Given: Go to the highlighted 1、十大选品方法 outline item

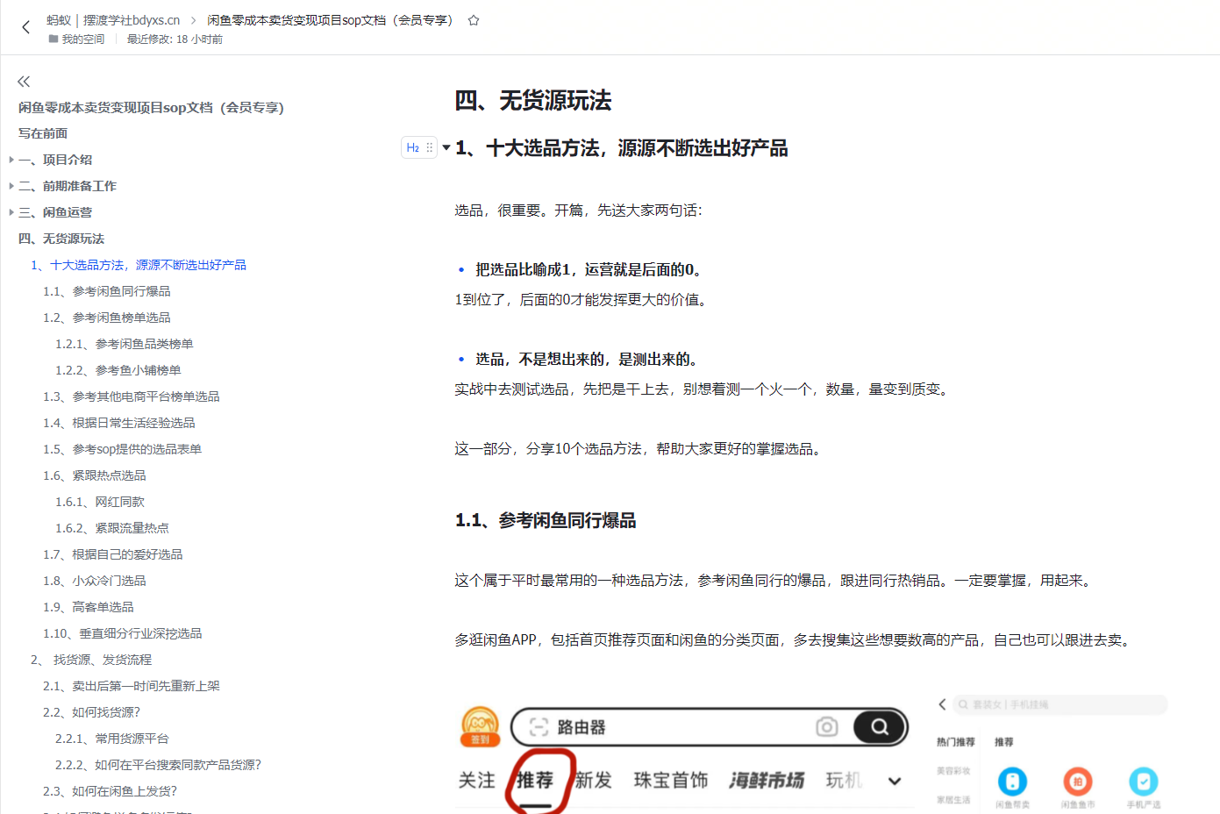Looking at the screenshot, I should coord(139,265).
